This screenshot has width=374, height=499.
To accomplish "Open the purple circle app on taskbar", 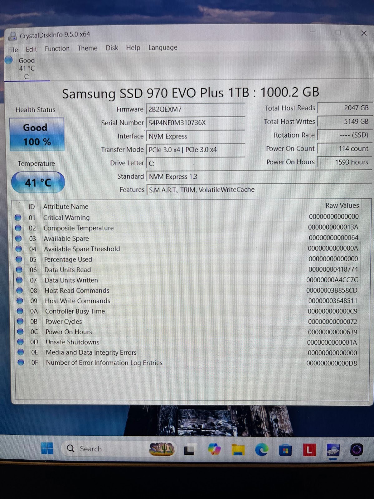I will (357, 450).
